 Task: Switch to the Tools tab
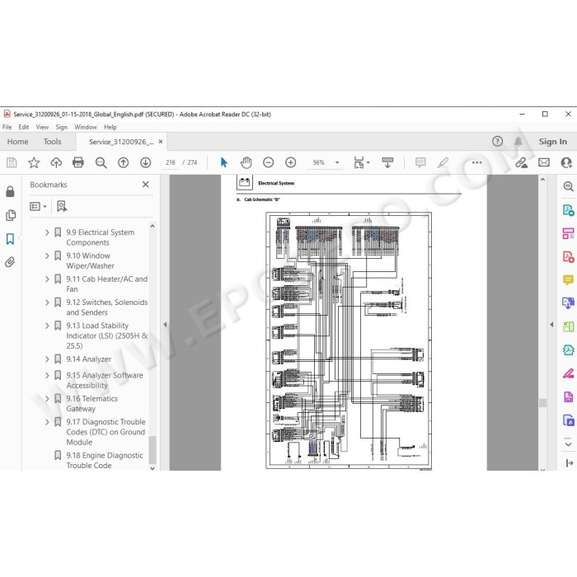(x=52, y=141)
